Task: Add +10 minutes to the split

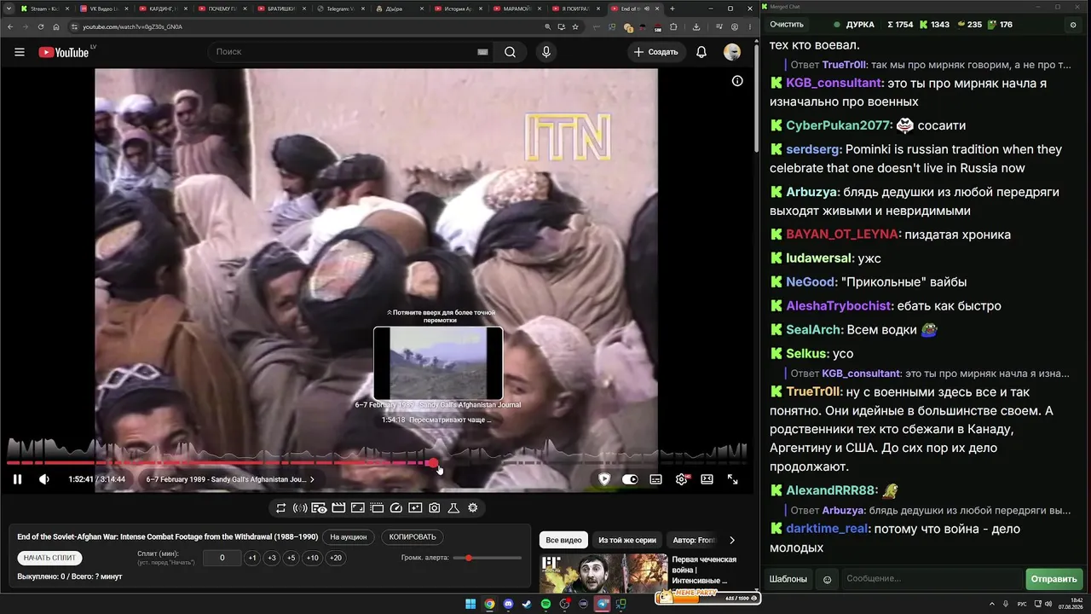Action: 313,558
